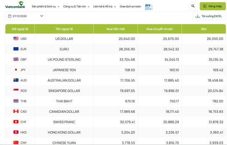Click EUR sell rate 29,747.38
Screen dimensions: 227x145
[216, 49]
